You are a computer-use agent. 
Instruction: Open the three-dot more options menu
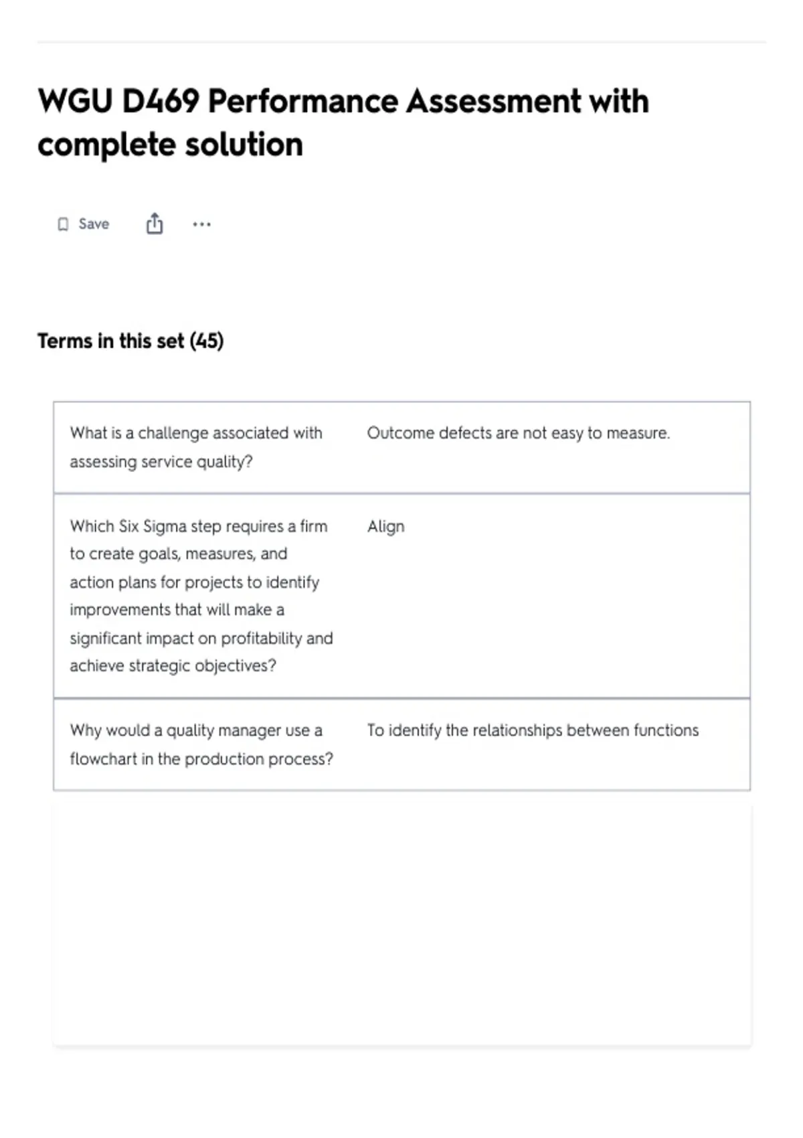201,224
